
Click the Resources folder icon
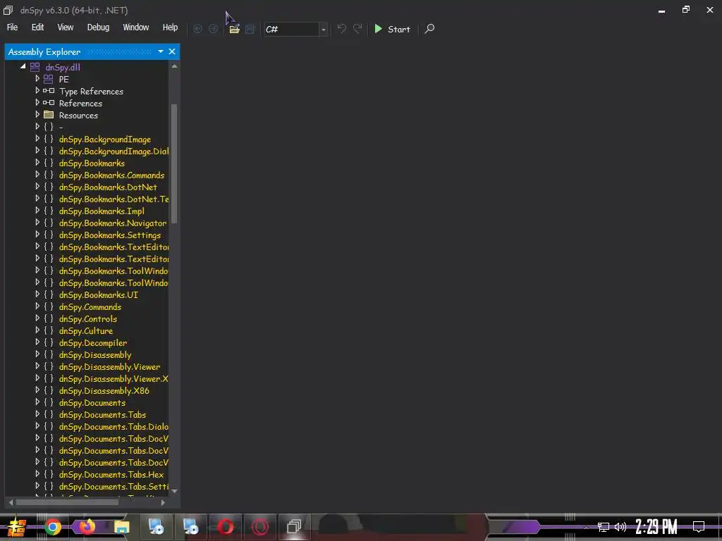(x=49, y=115)
